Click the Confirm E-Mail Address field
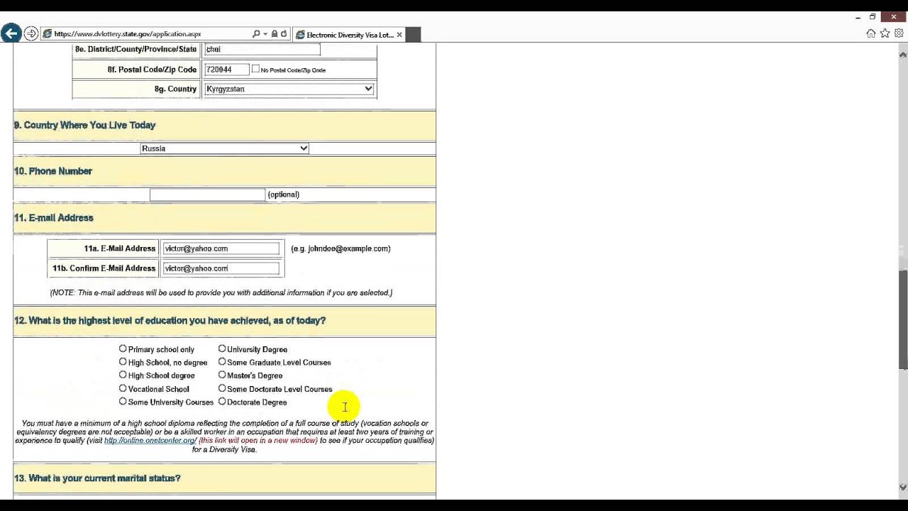The height and width of the screenshot is (511, 908). point(221,268)
